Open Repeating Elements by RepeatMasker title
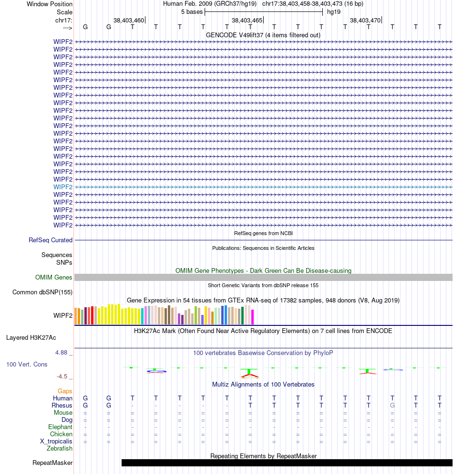This screenshot has width=453, height=474. click(x=263, y=456)
